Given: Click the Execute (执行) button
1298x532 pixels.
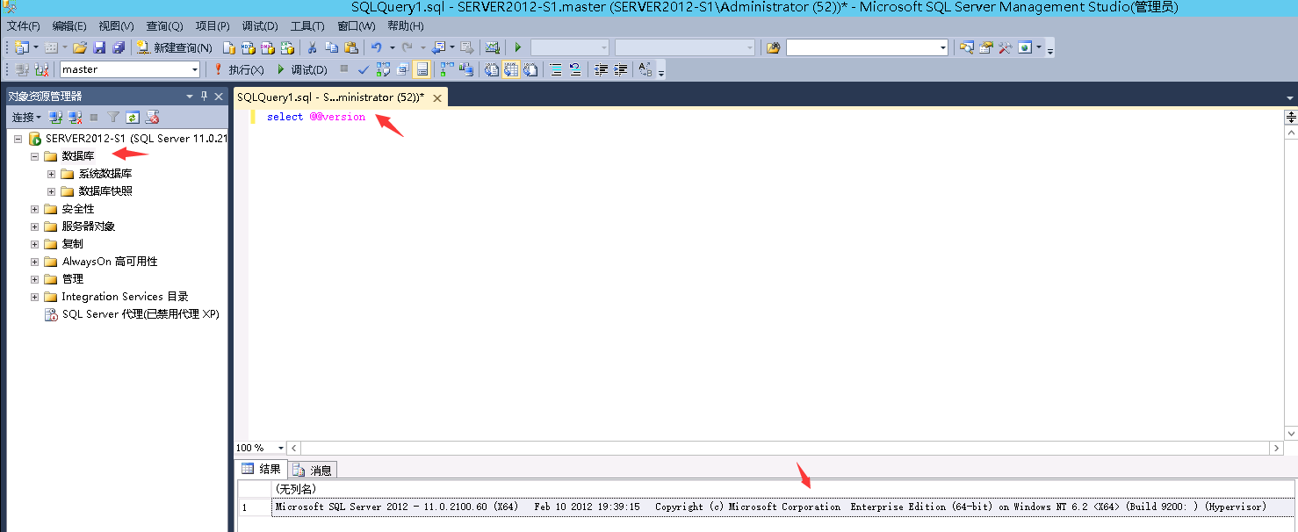Looking at the screenshot, I should pyautogui.click(x=239, y=69).
